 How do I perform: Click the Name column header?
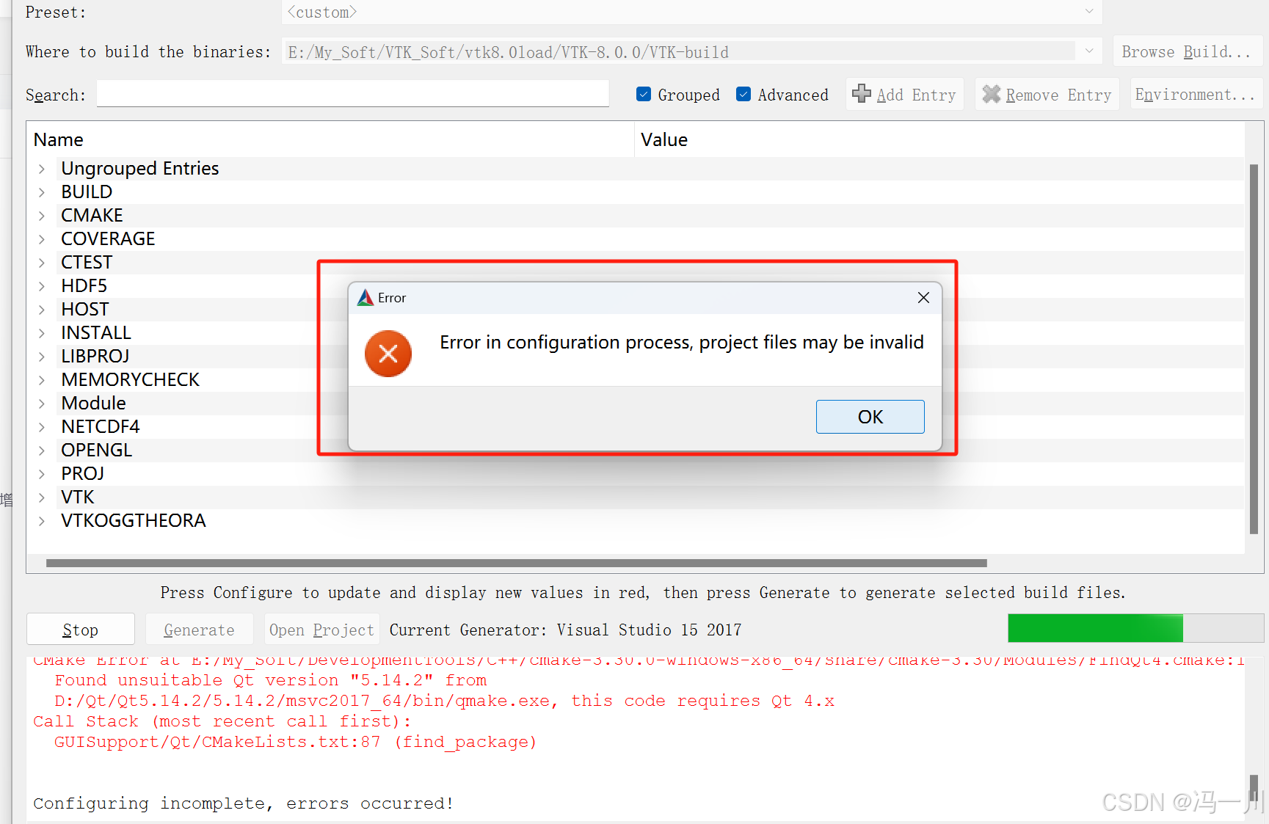pos(331,139)
